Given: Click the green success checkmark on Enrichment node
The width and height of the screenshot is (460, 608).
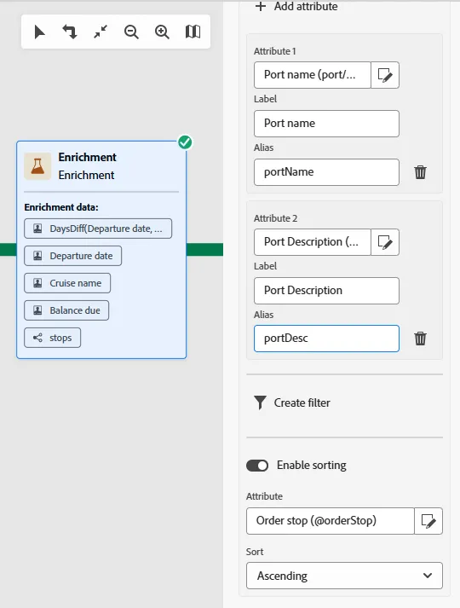Looking at the screenshot, I should pyautogui.click(x=185, y=142).
